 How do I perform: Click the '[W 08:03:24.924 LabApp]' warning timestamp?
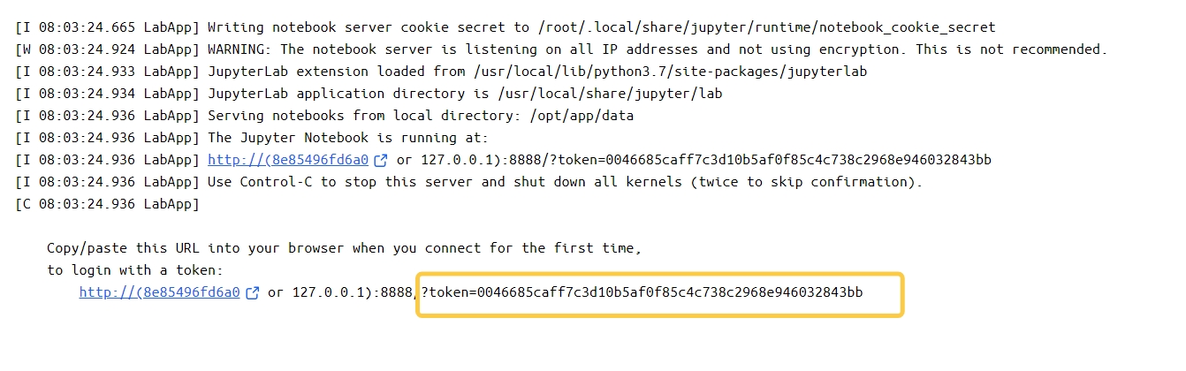(108, 49)
